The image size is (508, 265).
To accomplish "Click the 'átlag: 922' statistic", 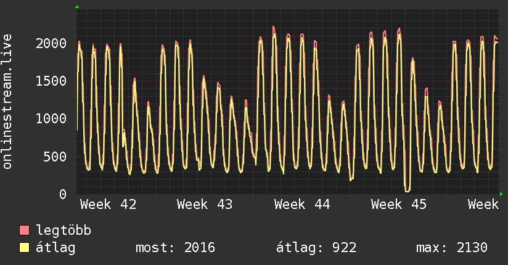I will point(316,248).
